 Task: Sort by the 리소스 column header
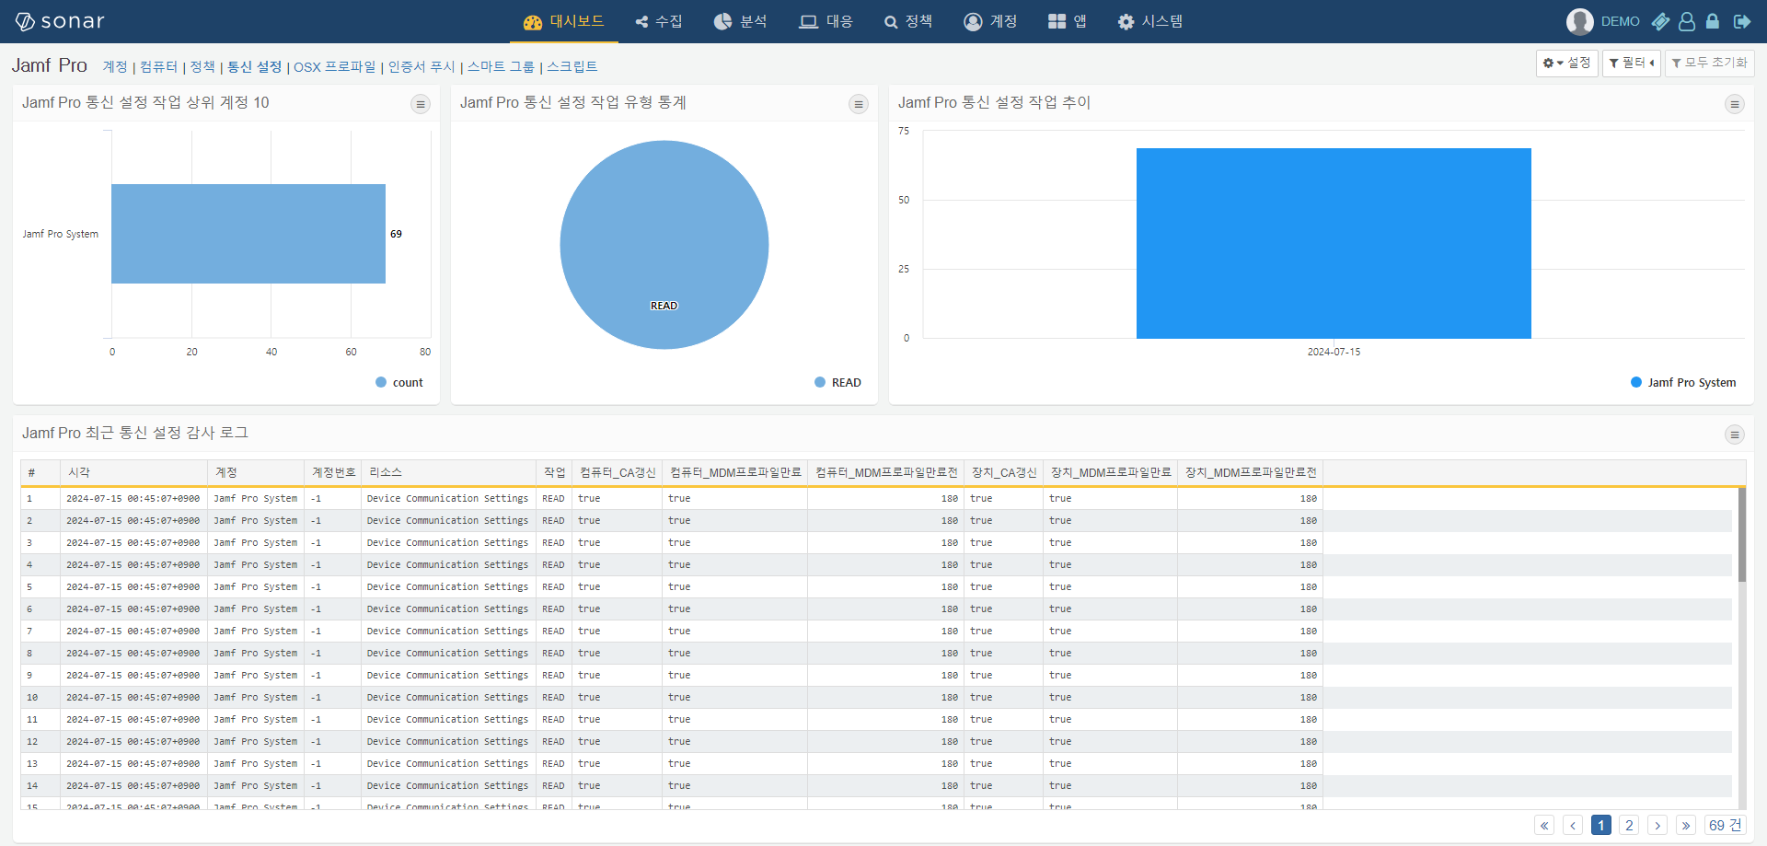coord(449,473)
